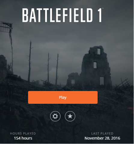This screenshot has height=144, width=134.
Task: Click the top window of ruined tower
Action: (x=99, y=51)
